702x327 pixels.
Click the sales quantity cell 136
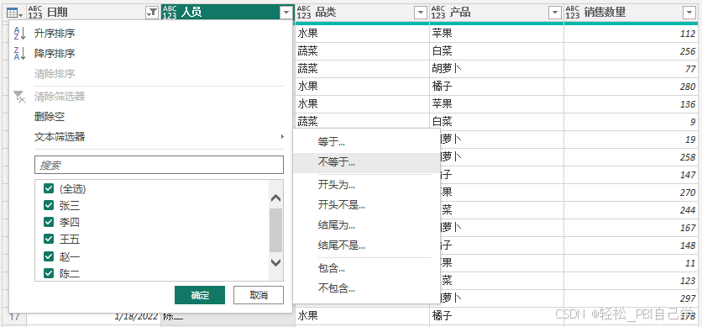[631, 104]
